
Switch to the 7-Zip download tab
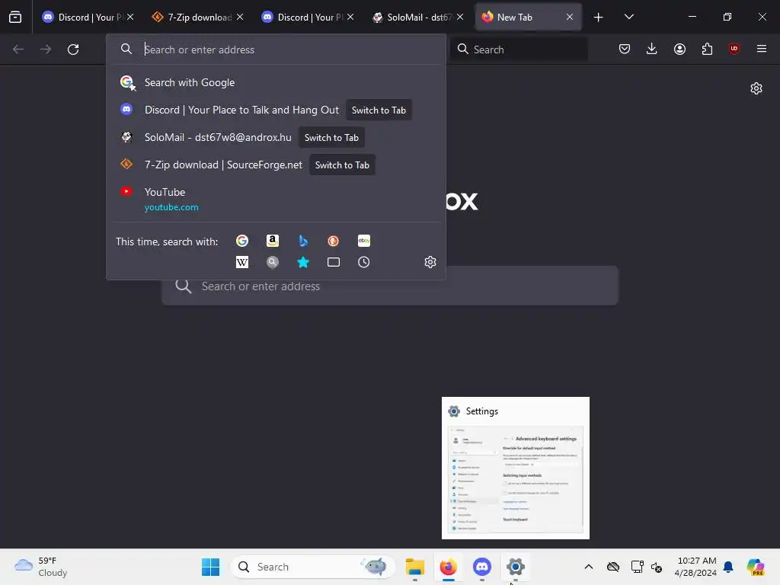(x=191, y=18)
